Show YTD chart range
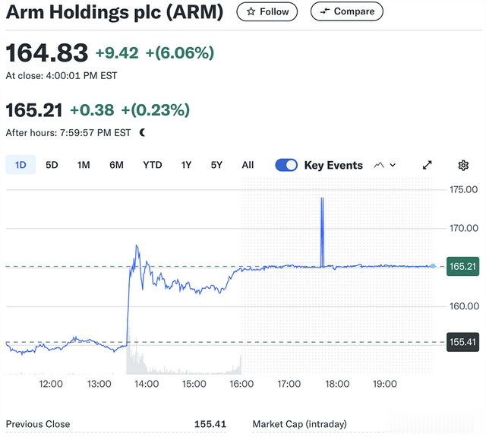Image resolution: width=486 pixels, height=437 pixels. (x=152, y=165)
